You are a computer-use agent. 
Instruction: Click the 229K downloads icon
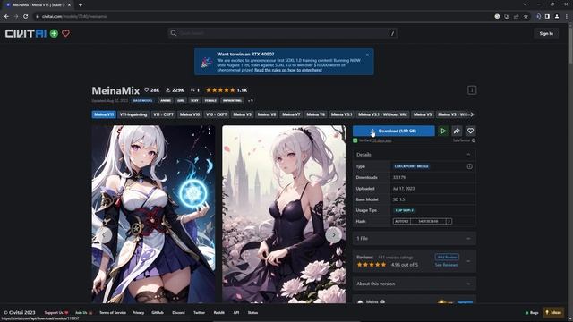tap(168, 89)
